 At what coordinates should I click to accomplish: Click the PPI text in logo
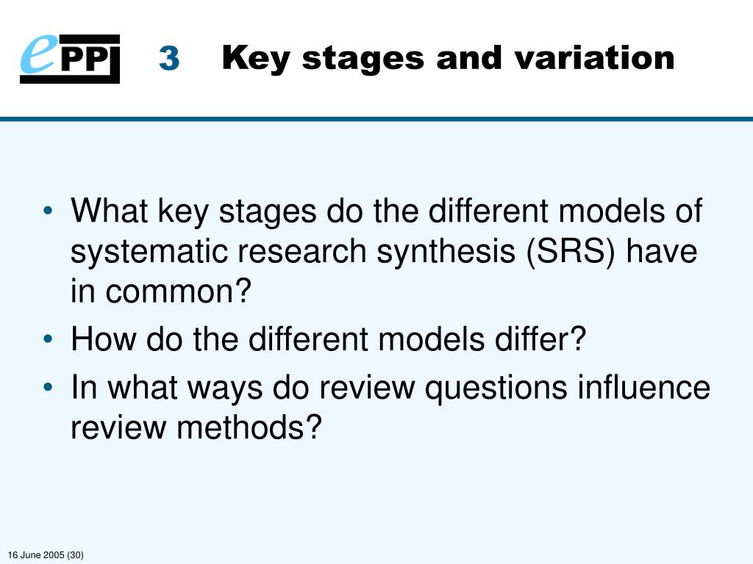click(88, 60)
